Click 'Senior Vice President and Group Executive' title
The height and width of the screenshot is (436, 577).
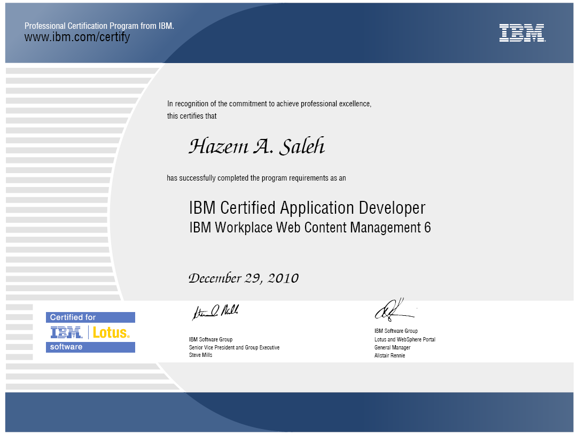click(234, 347)
